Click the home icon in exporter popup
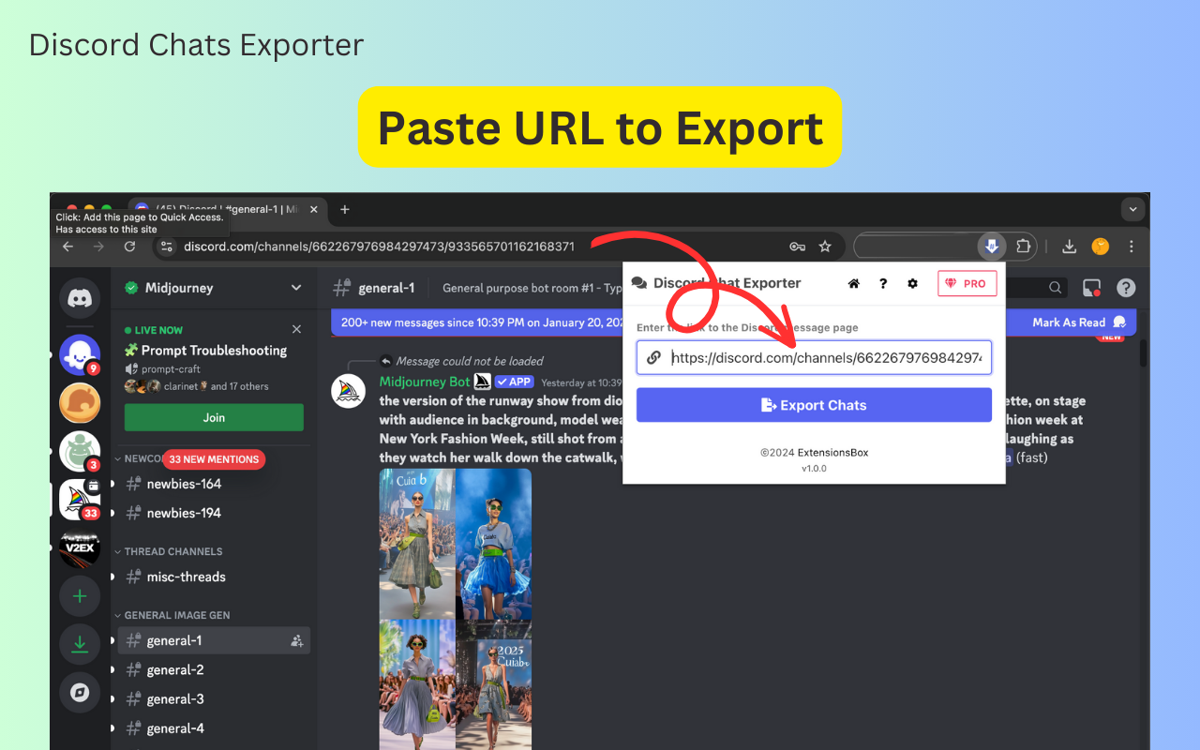 (x=853, y=283)
